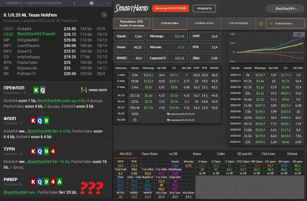Viewport: 307px width, 201px height.
Task: Select the Caller tab
Action: pos(221,154)
